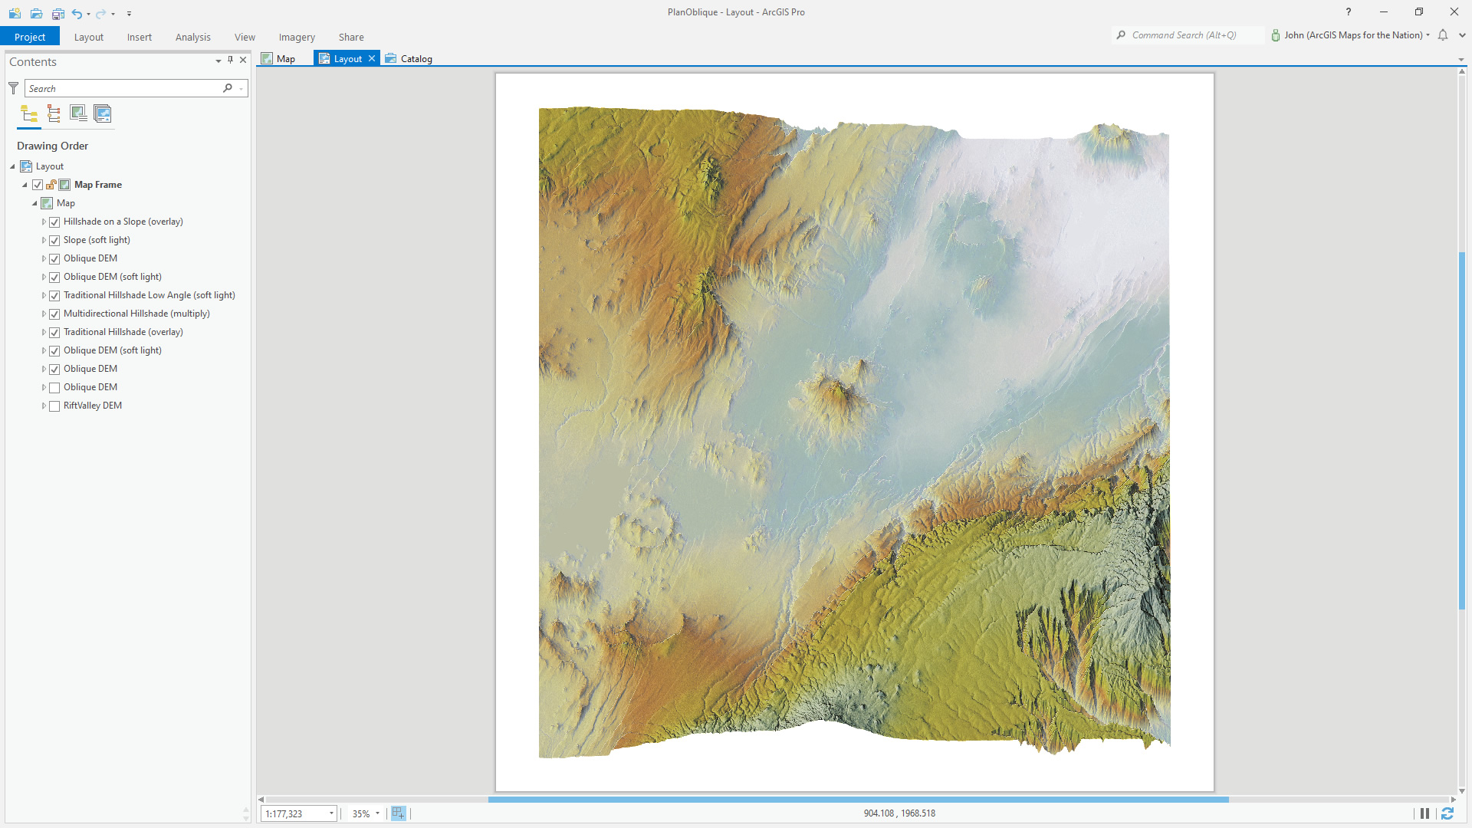Viewport: 1472px width, 828px height.
Task: Open the Catalog tab
Action: (416, 58)
